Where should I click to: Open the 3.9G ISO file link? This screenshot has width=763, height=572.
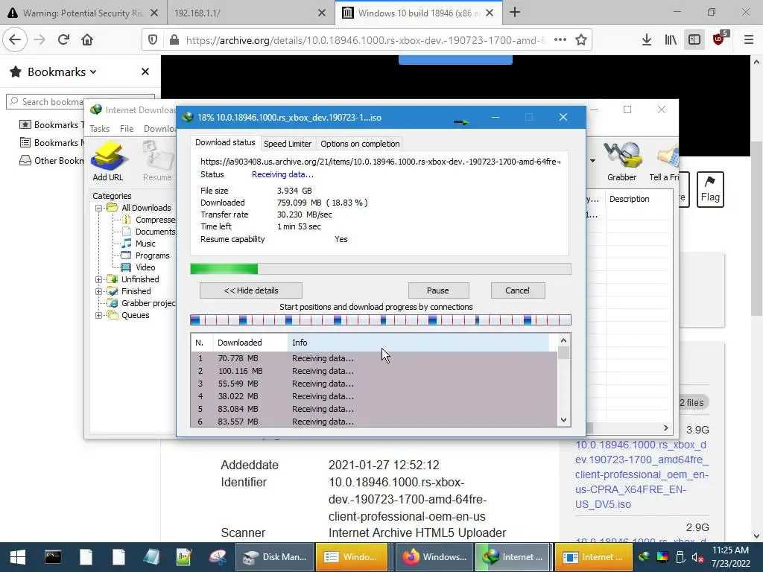pos(642,474)
